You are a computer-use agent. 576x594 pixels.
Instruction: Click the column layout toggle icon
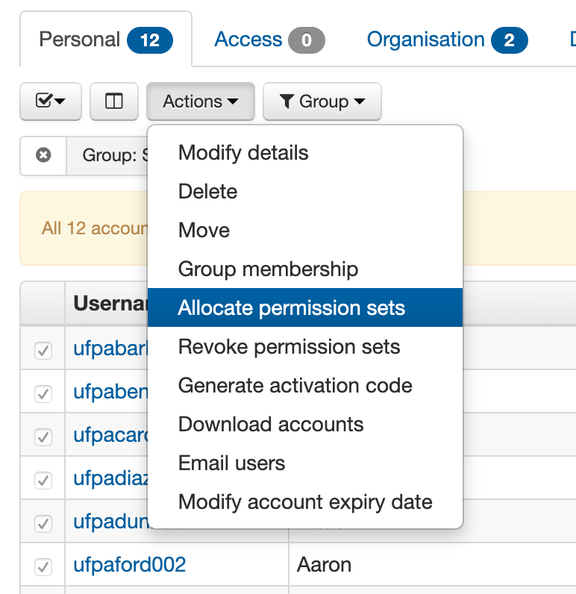(114, 101)
